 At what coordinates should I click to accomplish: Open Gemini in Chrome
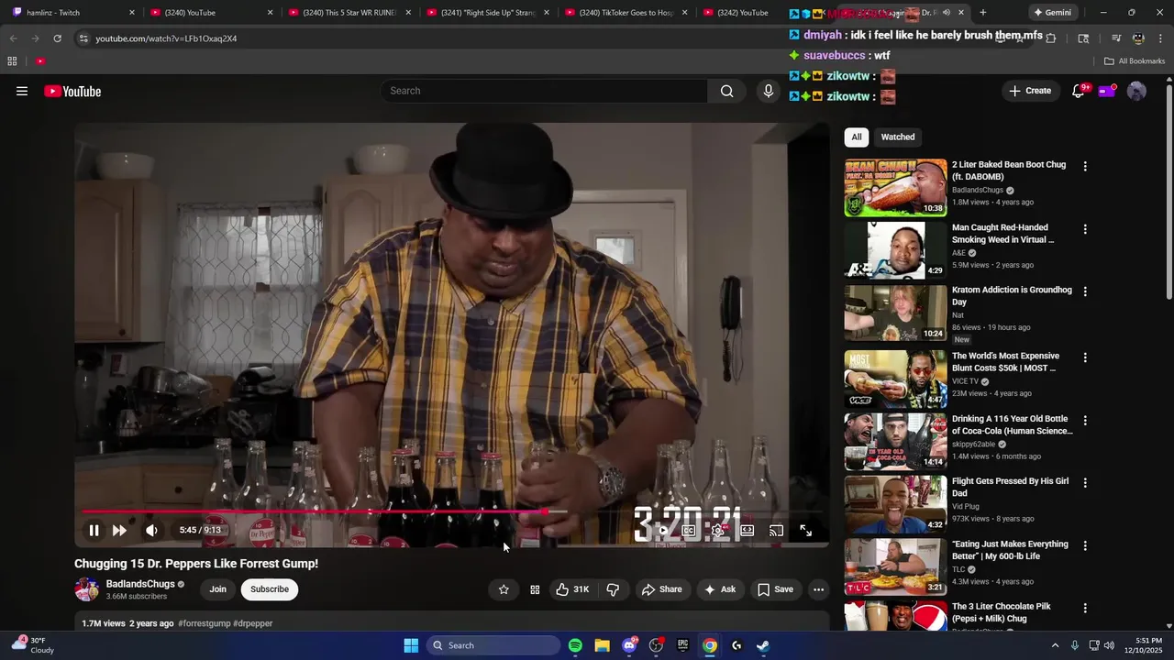1052,13
